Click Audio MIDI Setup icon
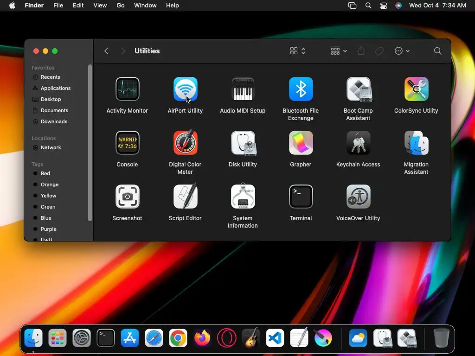475x356 pixels. pyautogui.click(x=243, y=89)
